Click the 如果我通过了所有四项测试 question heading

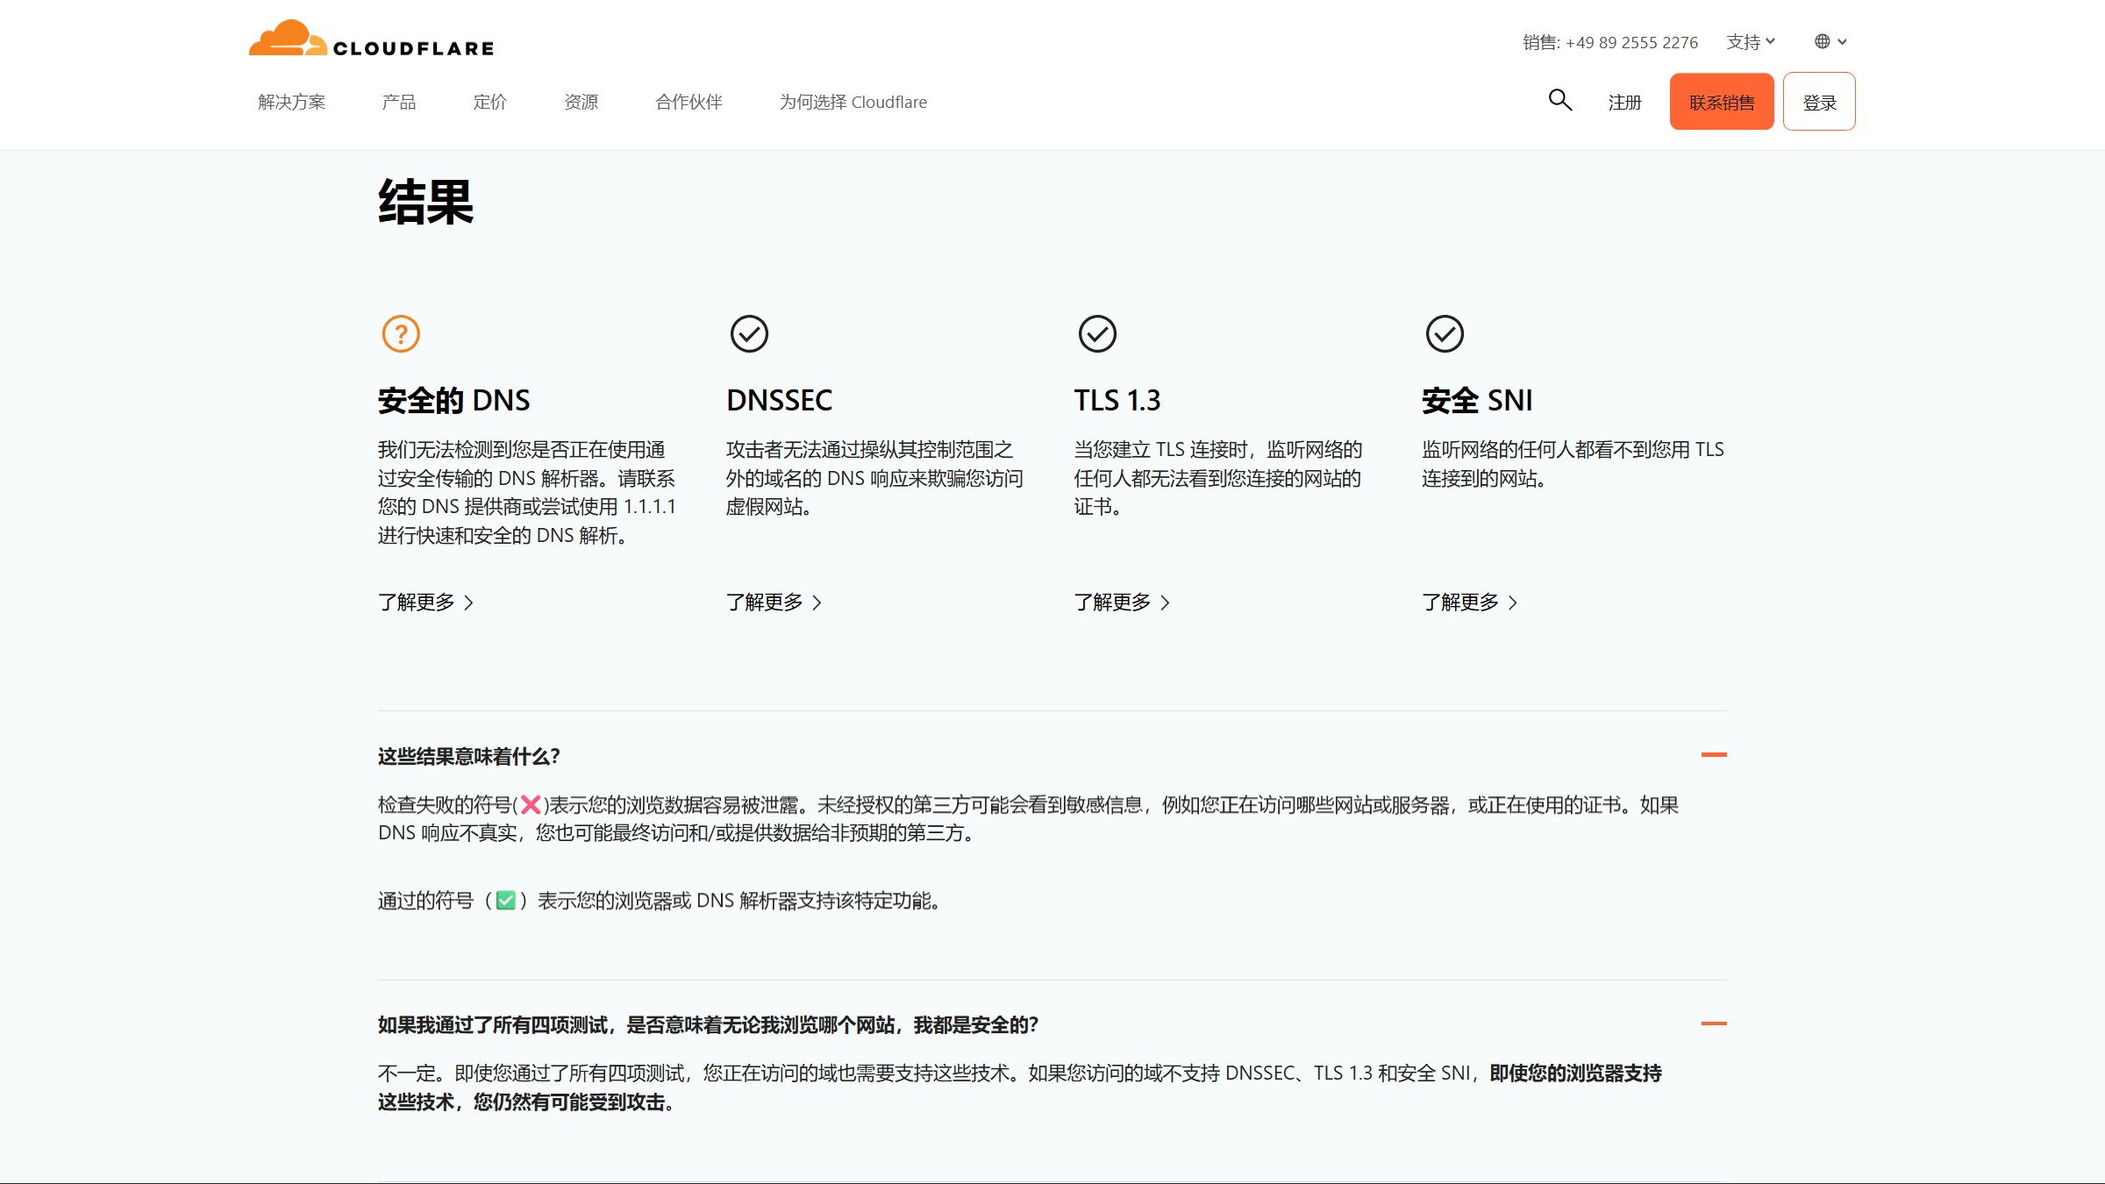click(x=708, y=1024)
